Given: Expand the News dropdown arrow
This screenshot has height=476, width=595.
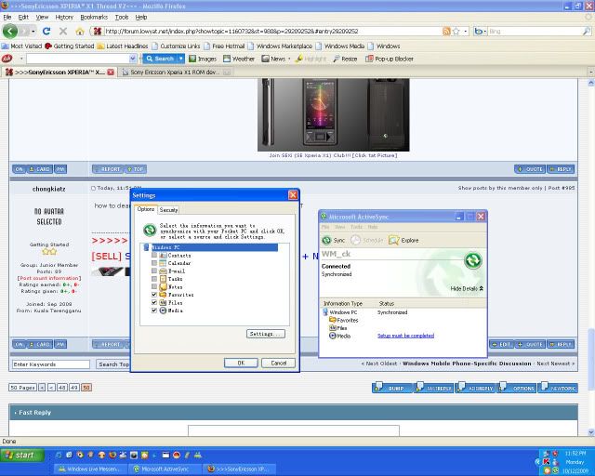Looking at the screenshot, I should coord(289,59).
